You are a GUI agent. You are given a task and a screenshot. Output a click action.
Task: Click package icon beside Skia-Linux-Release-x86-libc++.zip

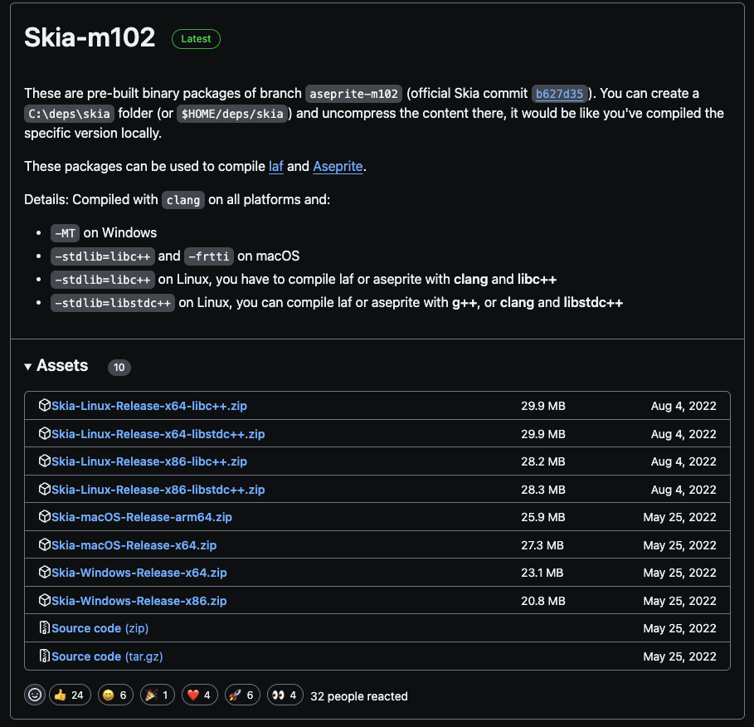click(44, 461)
